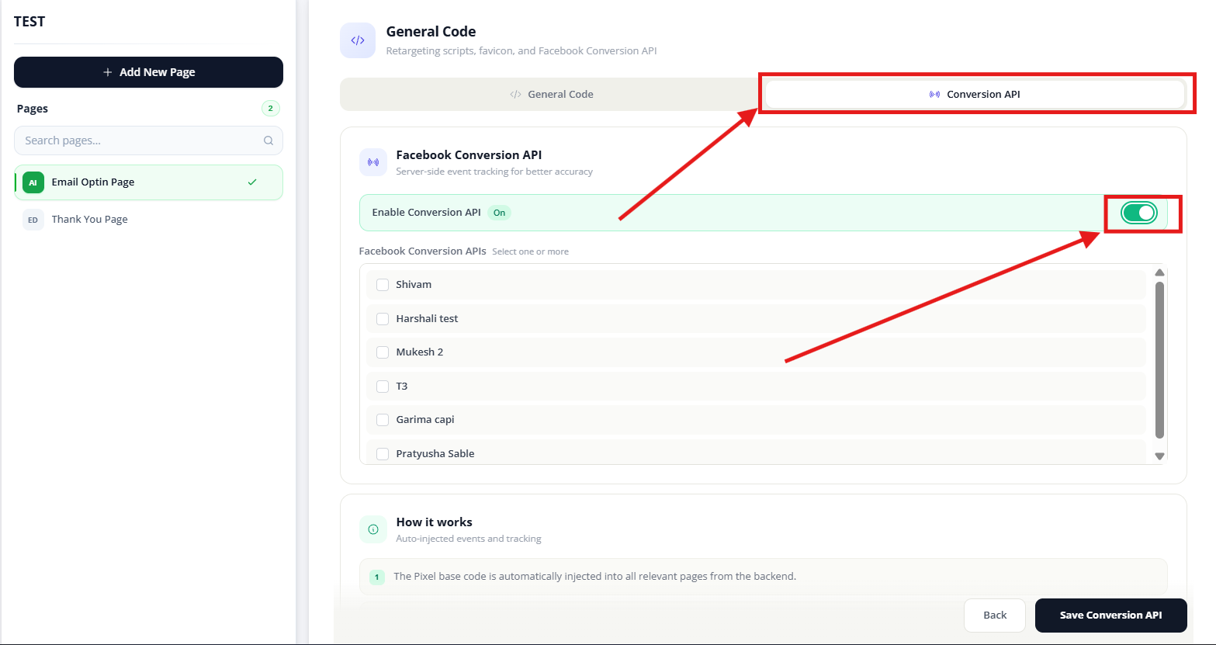1216x645 pixels.
Task: Click the ED badge beside Thank You Page
Action: pos(33,220)
